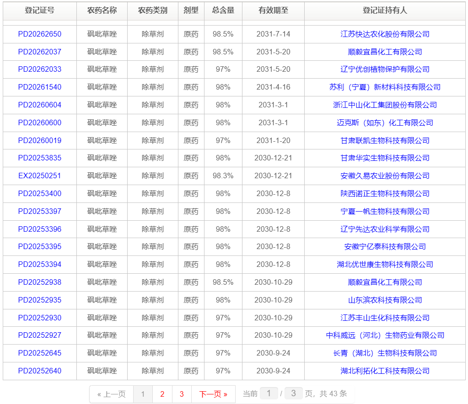Open holder 宁夏一帆生物科技有限公司
The image size is (468, 404).
click(385, 212)
